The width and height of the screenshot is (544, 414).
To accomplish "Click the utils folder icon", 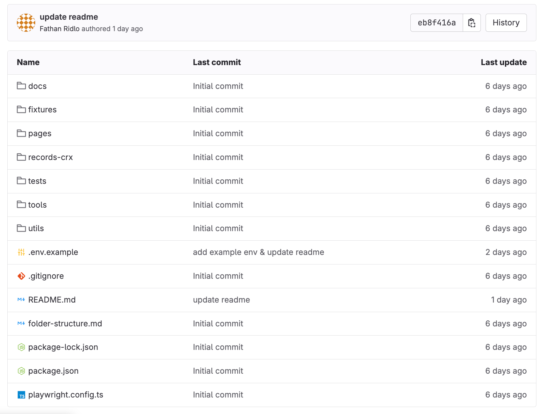I will 21,228.
